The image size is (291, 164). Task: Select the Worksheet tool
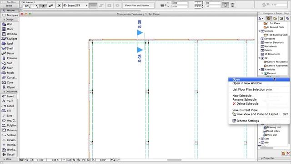click(x=9, y=149)
